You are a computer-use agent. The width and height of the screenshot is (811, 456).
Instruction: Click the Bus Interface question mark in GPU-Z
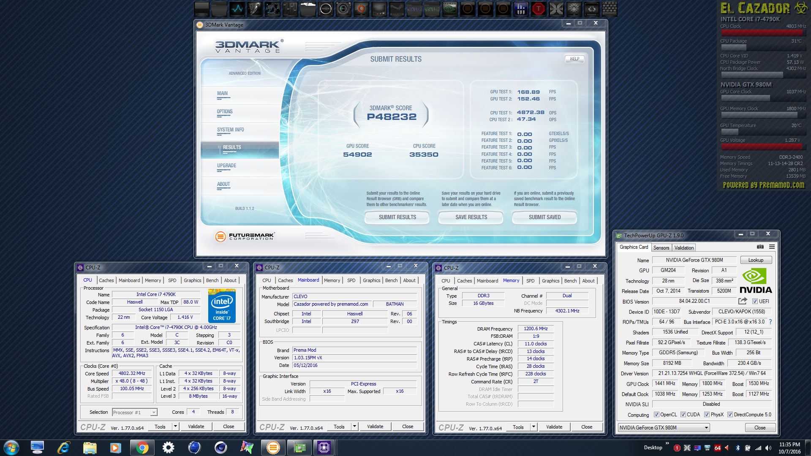770,322
